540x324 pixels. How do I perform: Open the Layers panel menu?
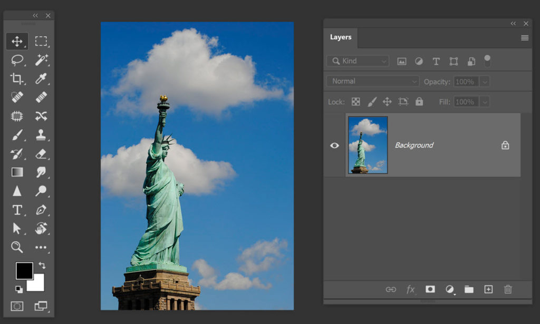[x=525, y=38]
